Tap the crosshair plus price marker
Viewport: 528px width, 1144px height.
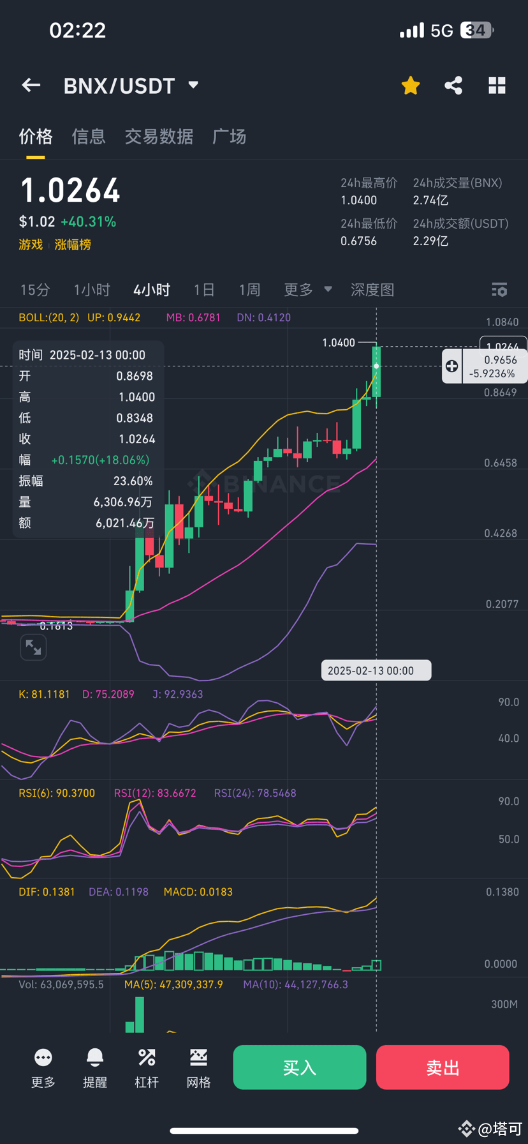pyautogui.click(x=451, y=366)
